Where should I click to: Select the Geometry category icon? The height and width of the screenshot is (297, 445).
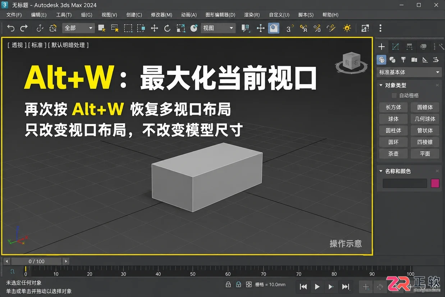click(382, 59)
